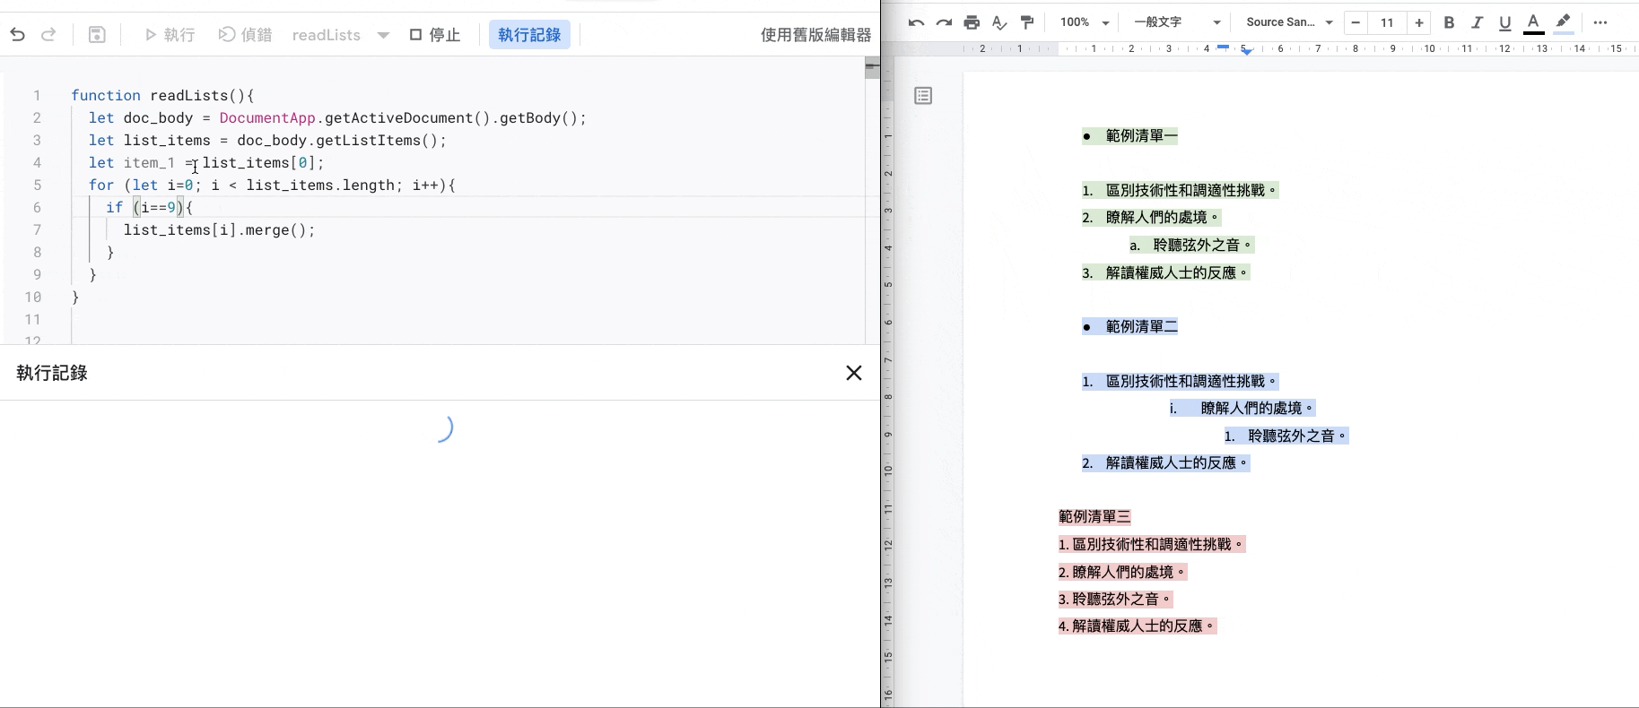This screenshot has width=1639, height=708.
Task: Click the editor vertical scrollbar thumb
Action: click(x=872, y=67)
